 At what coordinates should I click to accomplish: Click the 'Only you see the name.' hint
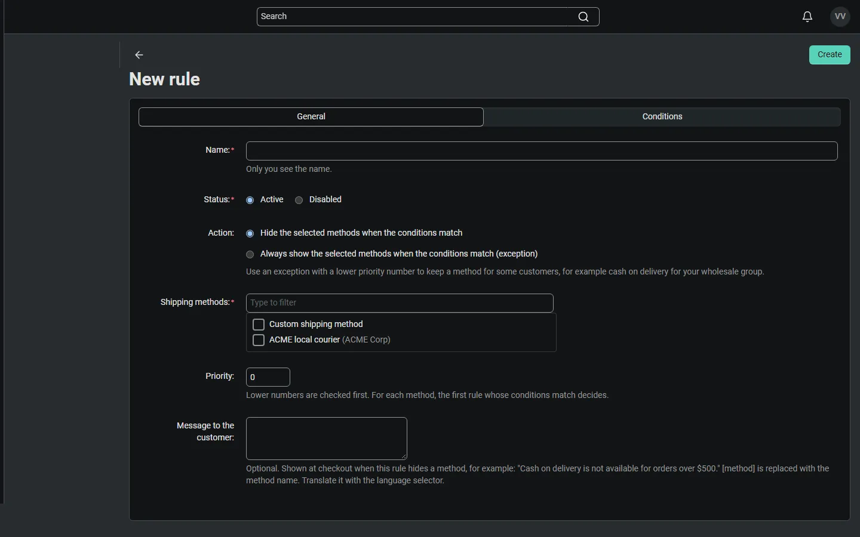click(x=289, y=169)
